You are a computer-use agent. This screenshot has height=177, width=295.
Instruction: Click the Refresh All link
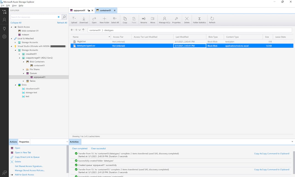(x=62, y=22)
